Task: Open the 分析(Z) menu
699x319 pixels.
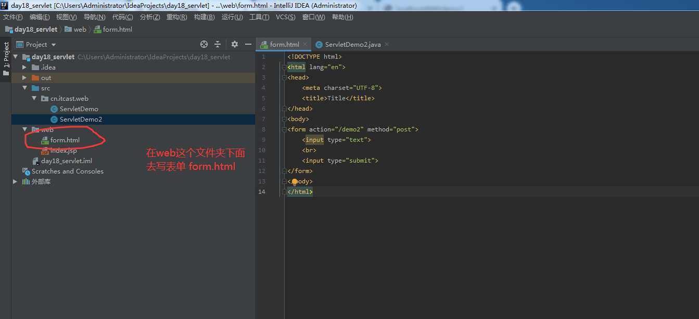Action: pyautogui.click(x=150, y=17)
